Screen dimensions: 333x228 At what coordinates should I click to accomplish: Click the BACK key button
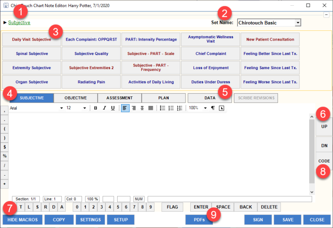tap(246, 207)
